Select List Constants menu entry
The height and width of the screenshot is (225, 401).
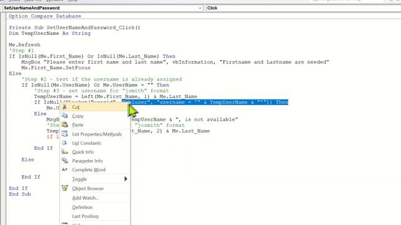[x=95, y=143]
